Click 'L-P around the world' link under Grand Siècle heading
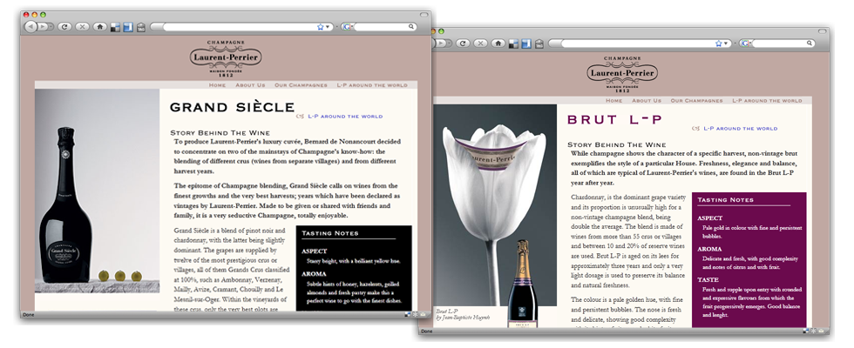Viewport: 854px width, 348px height. click(345, 116)
